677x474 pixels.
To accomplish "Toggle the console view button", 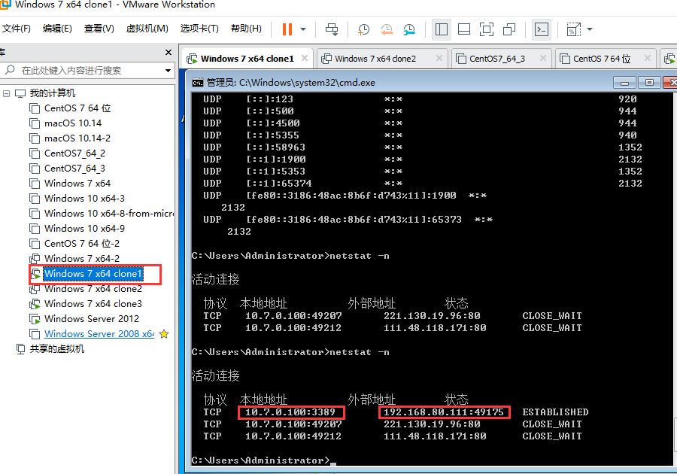I will click(x=542, y=29).
